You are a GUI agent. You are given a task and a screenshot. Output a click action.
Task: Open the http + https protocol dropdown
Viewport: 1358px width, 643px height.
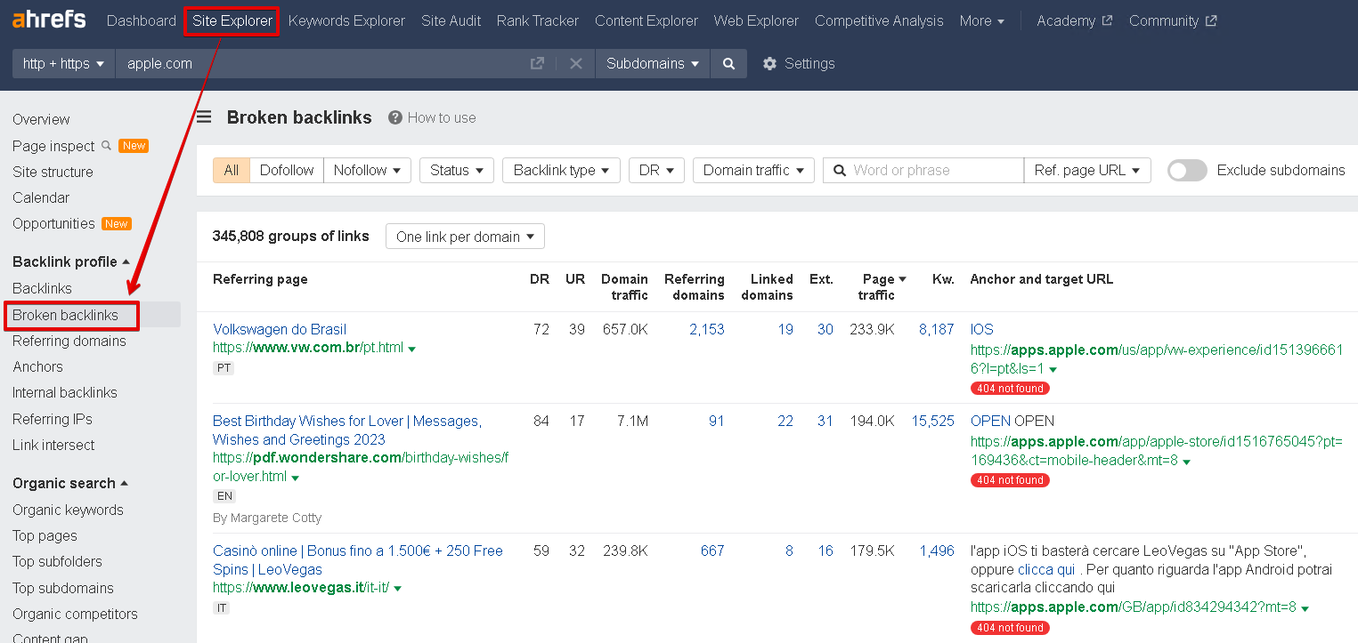pyautogui.click(x=63, y=64)
